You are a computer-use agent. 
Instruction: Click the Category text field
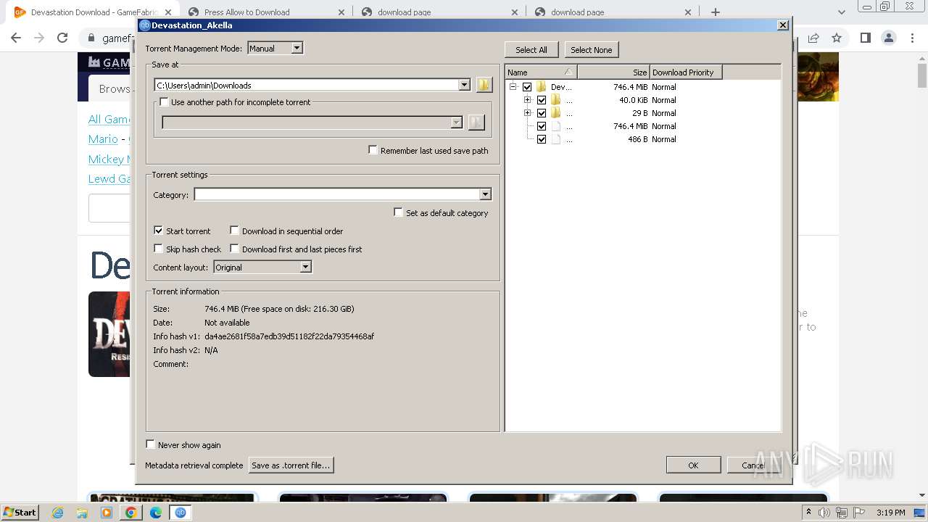[337, 194]
